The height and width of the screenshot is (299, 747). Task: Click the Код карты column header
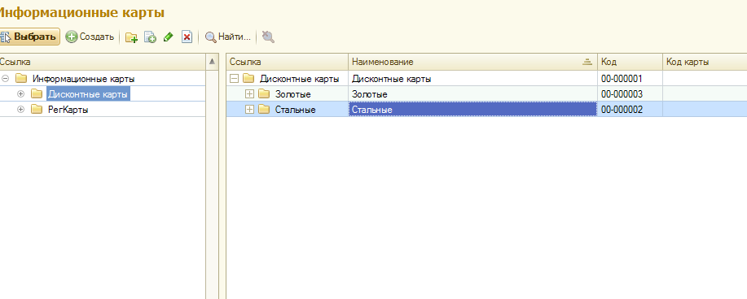click(705, 62)
